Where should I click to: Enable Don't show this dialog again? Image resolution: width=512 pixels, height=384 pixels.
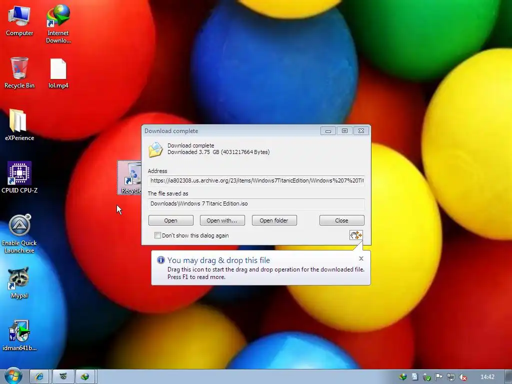coord(157,235)
